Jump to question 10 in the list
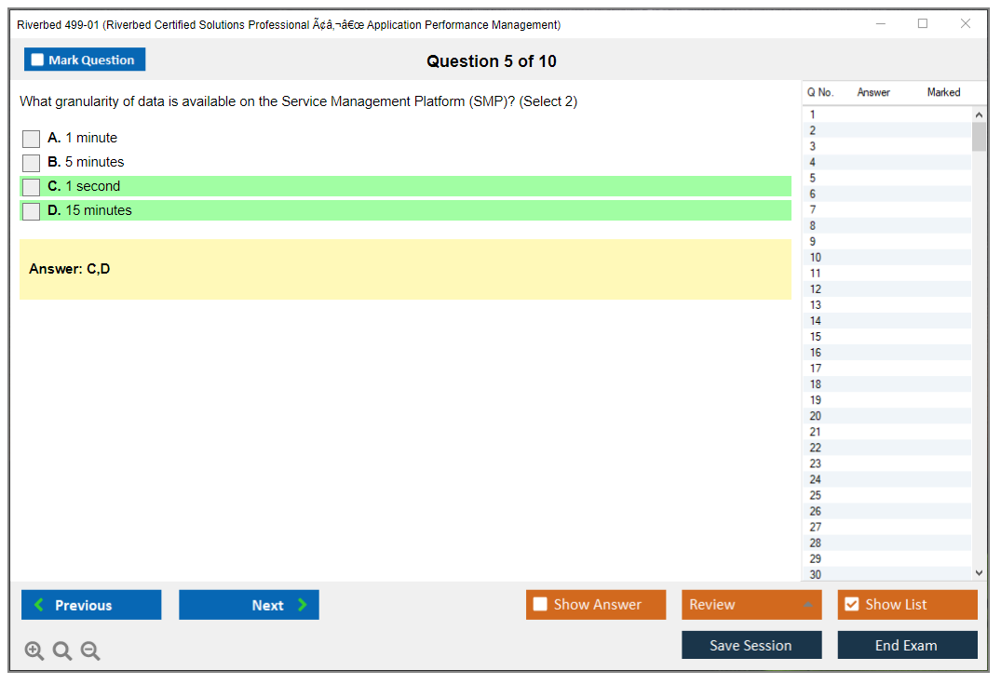The image size is (1001, 684). tap(816, 258)
